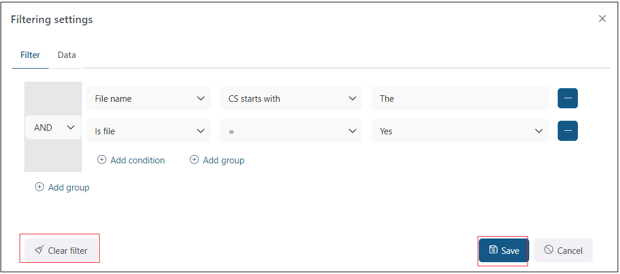Close the Filtering settings dialog

[x=602, y=19]
